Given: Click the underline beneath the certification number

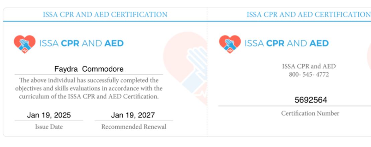Looking at the screenshot, I should [x=294, y=106].
